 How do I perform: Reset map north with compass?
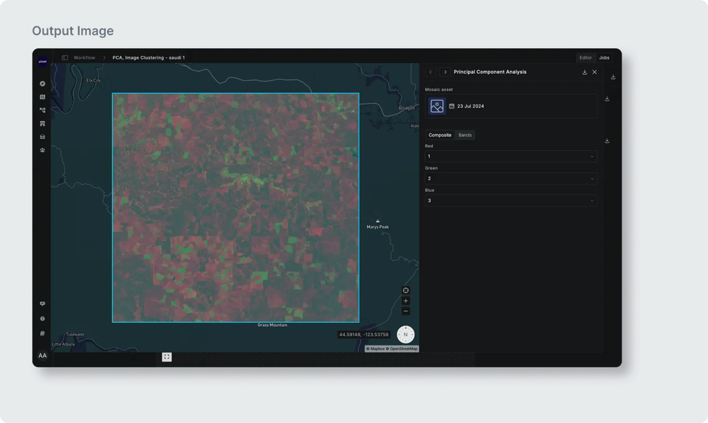pos(405,335)
